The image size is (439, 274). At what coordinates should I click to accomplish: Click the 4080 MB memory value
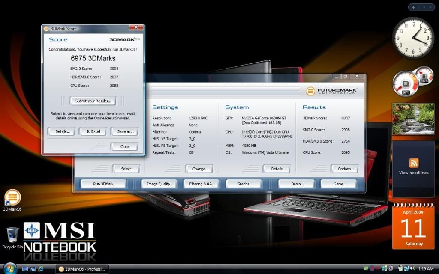tap(249, 146)
